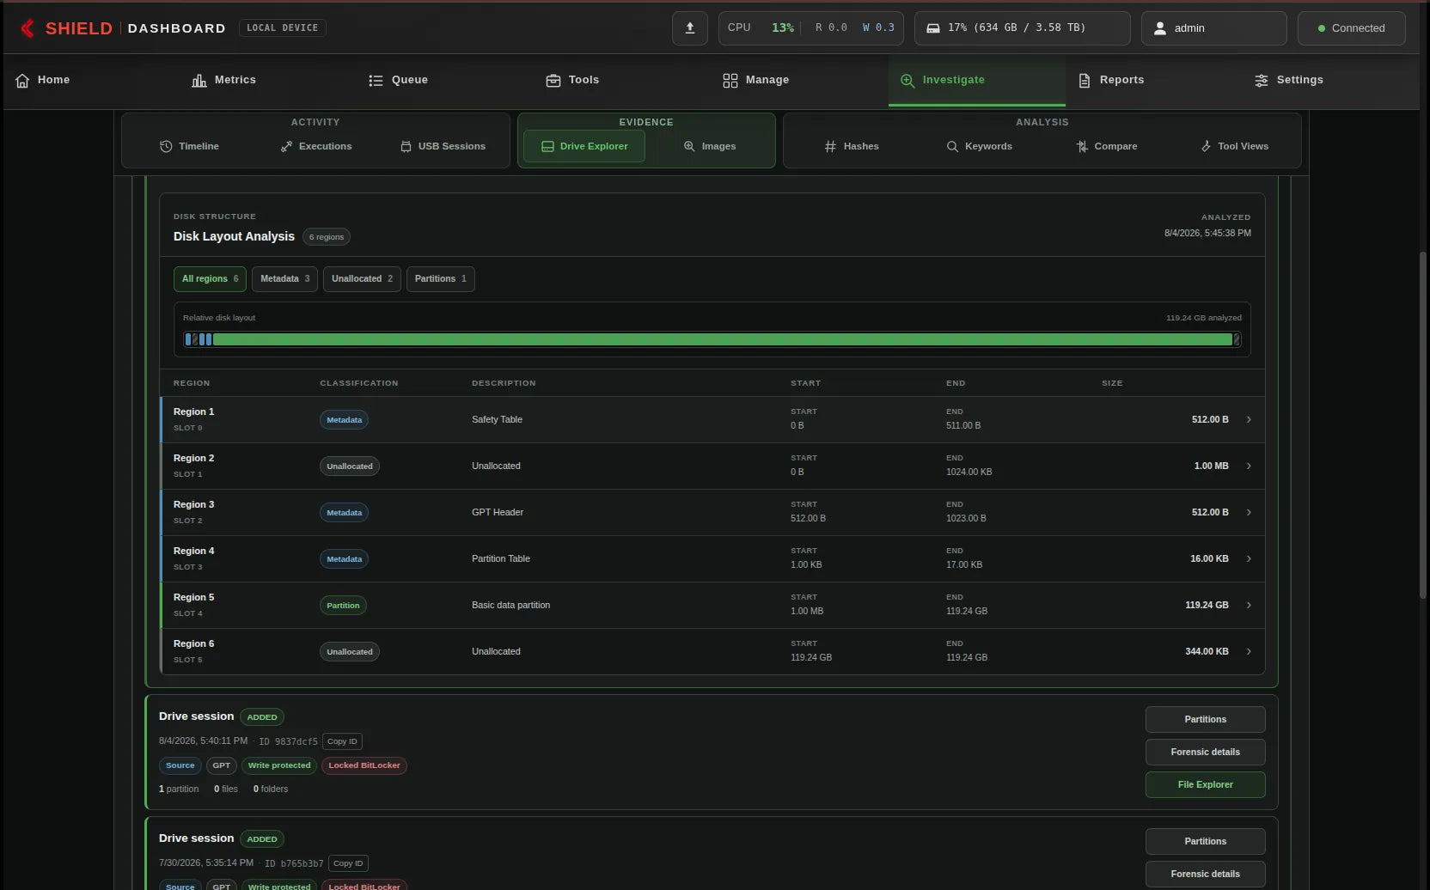Viewport: 1430px width, 890px height.
Task: Click the Drive Explorer drive icon
Action: (x=547, y=147)
